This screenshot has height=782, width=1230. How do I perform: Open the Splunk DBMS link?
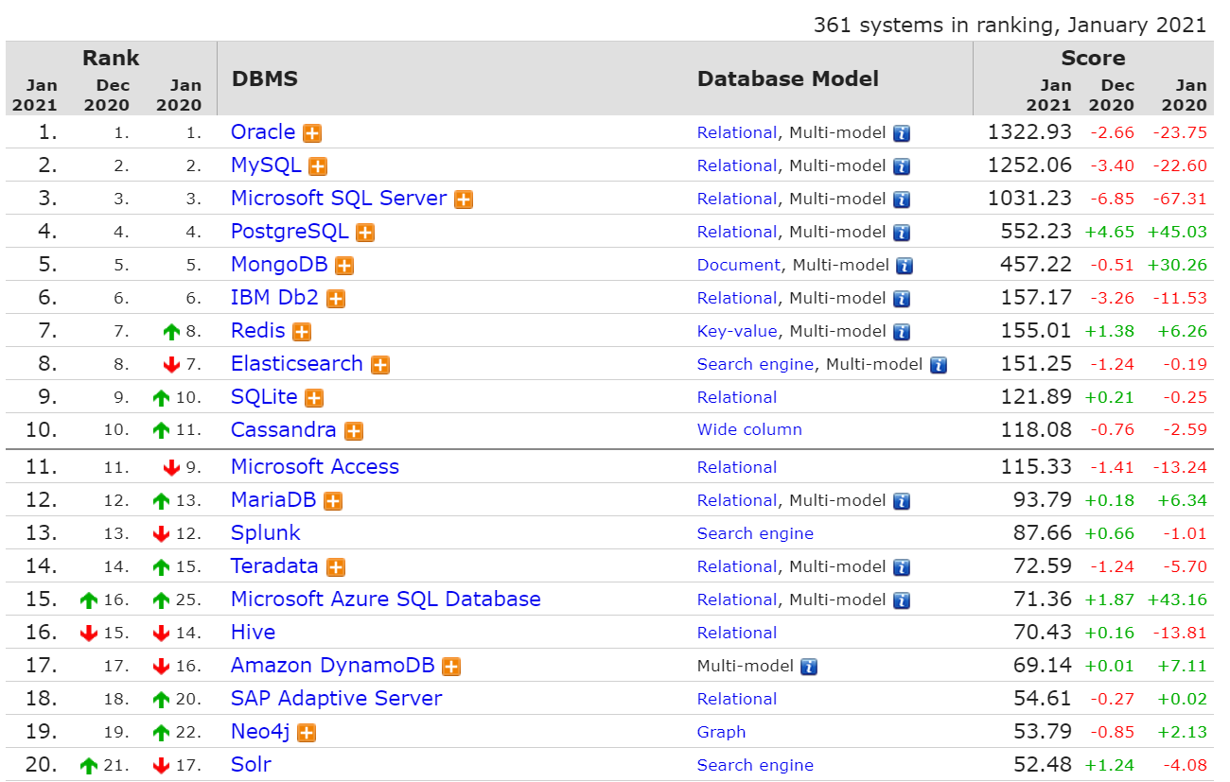click(x=265, y=532)
